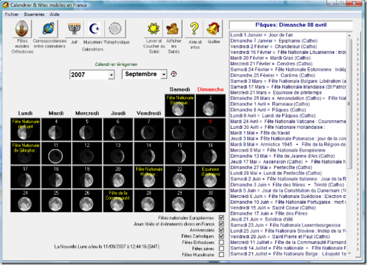Open Aide et infos question mark
The height and width of the screenshot is (265, 367).
(x=194, y=28)
